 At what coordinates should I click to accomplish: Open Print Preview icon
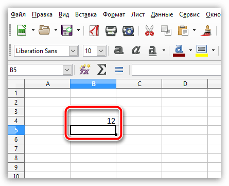pyautogui.click(x=128, y=31)
